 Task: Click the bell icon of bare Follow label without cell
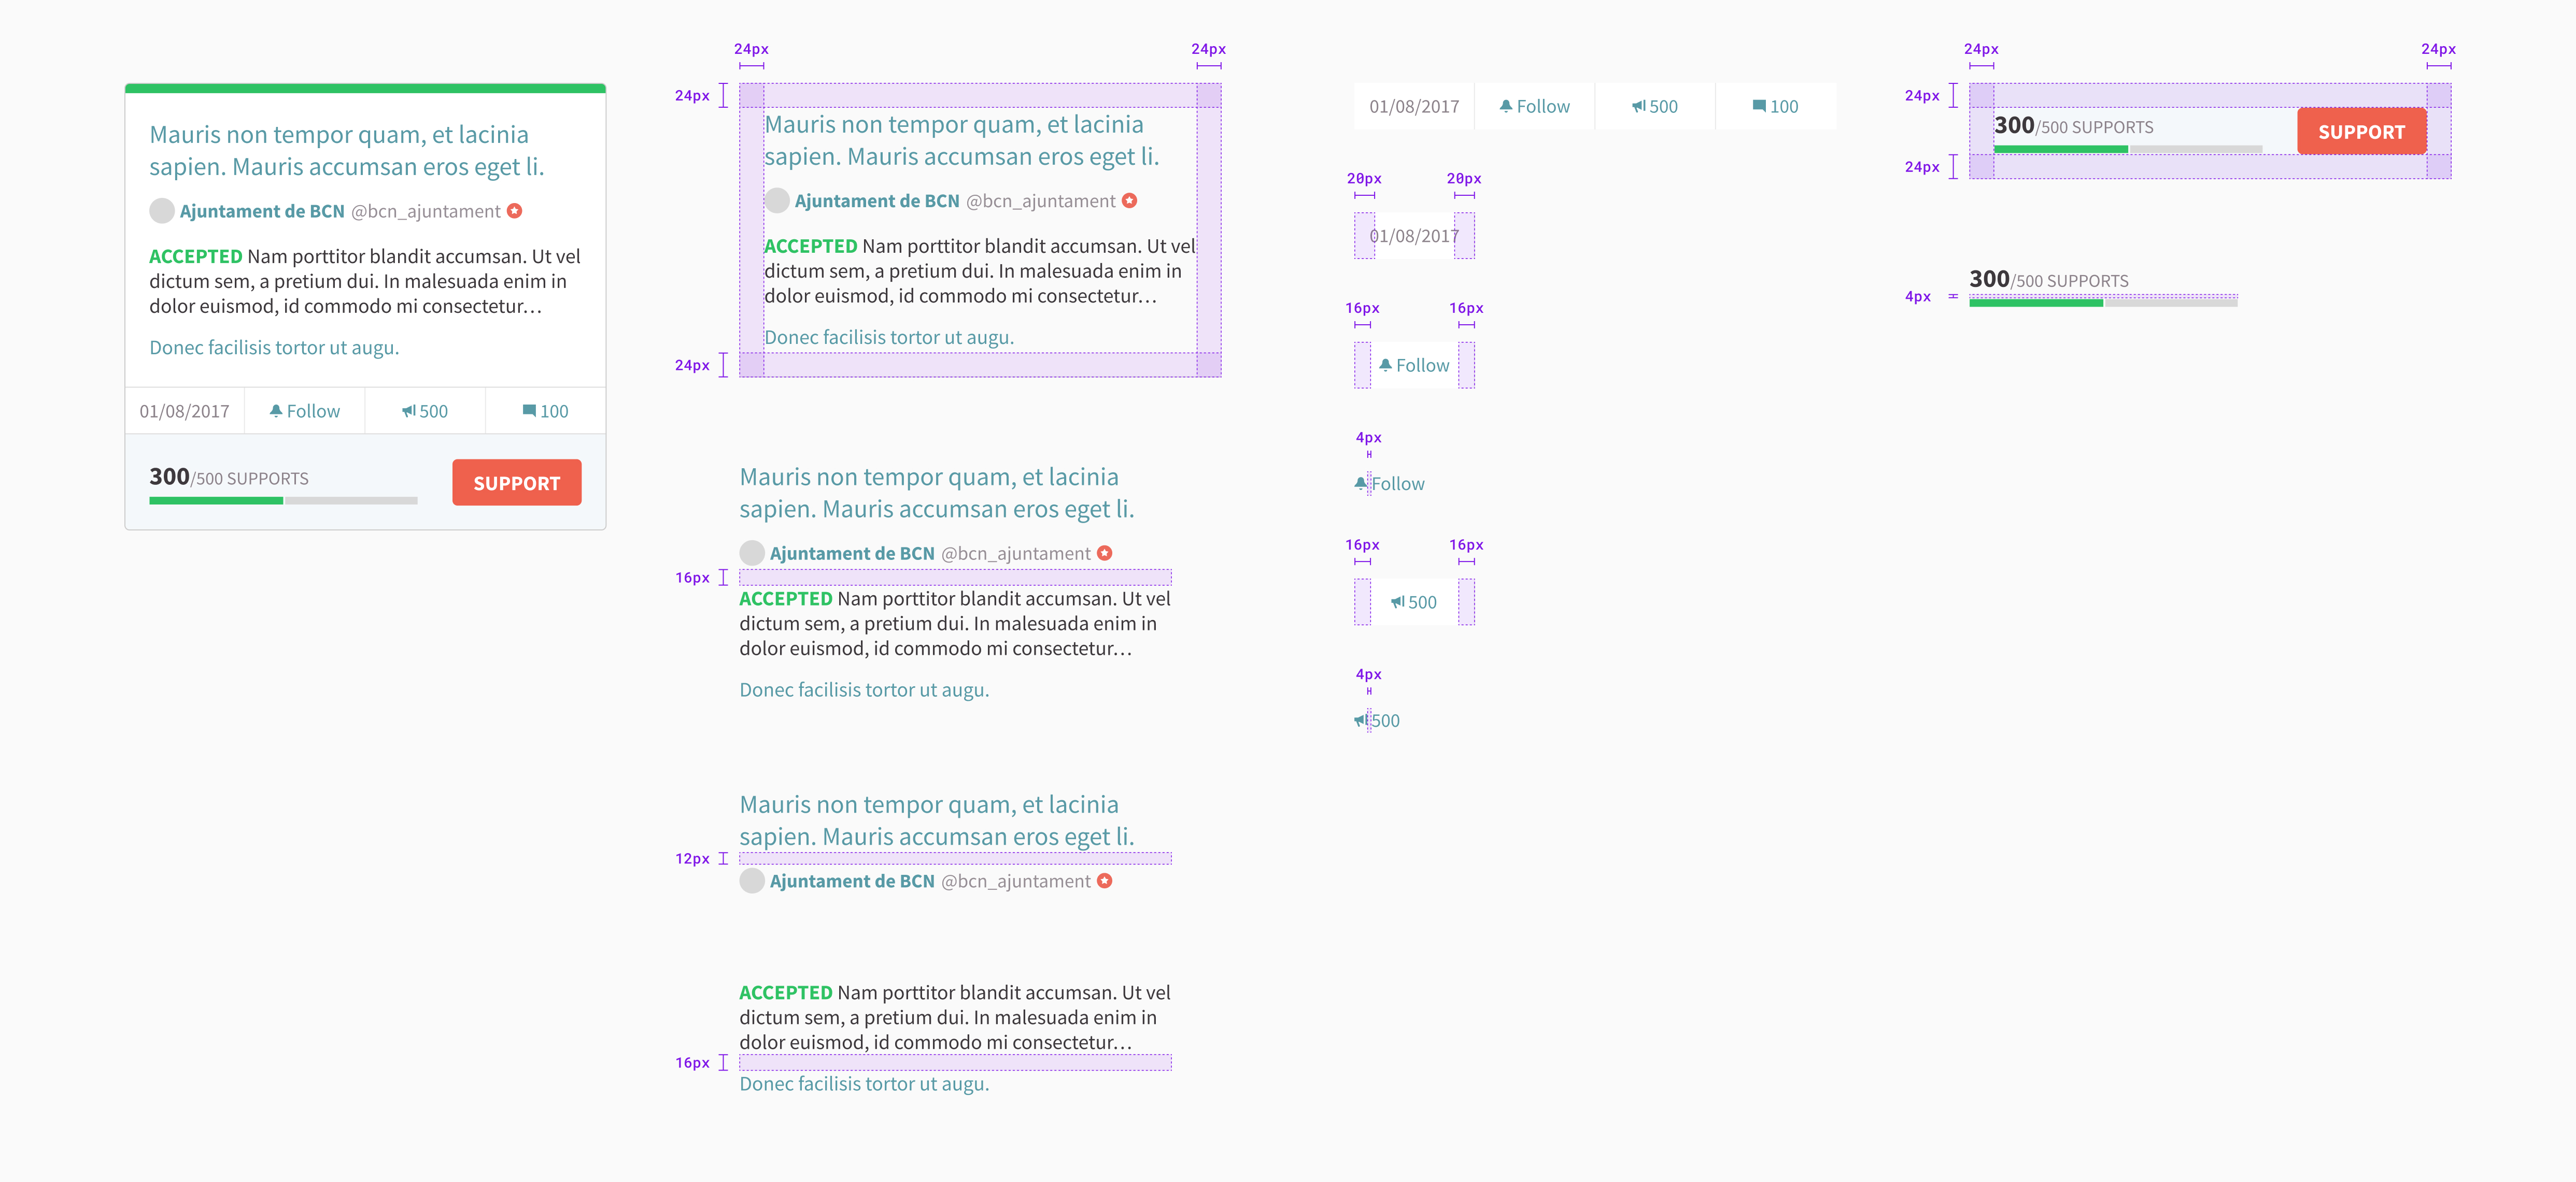click(x=1361, y=484)
